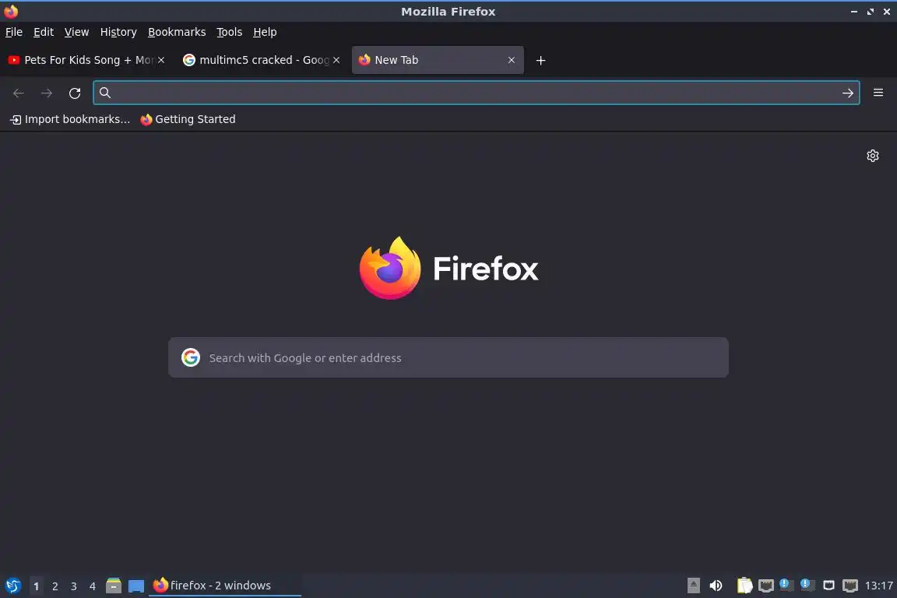Open the Edit menu
This screenshot has width=897, height=598.
pos(44,32)
